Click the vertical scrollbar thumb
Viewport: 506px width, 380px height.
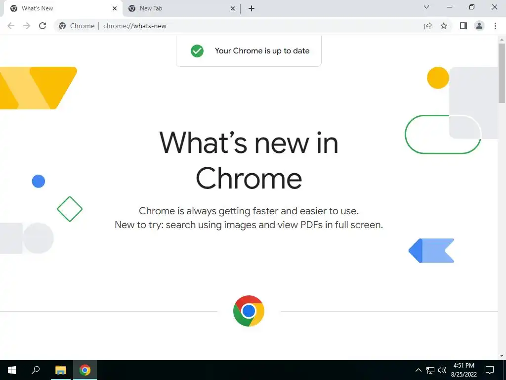click(502, 73)
